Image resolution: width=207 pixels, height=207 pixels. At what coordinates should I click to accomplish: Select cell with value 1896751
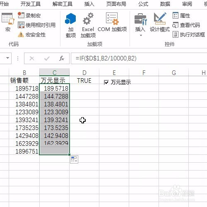pos(24,151)
